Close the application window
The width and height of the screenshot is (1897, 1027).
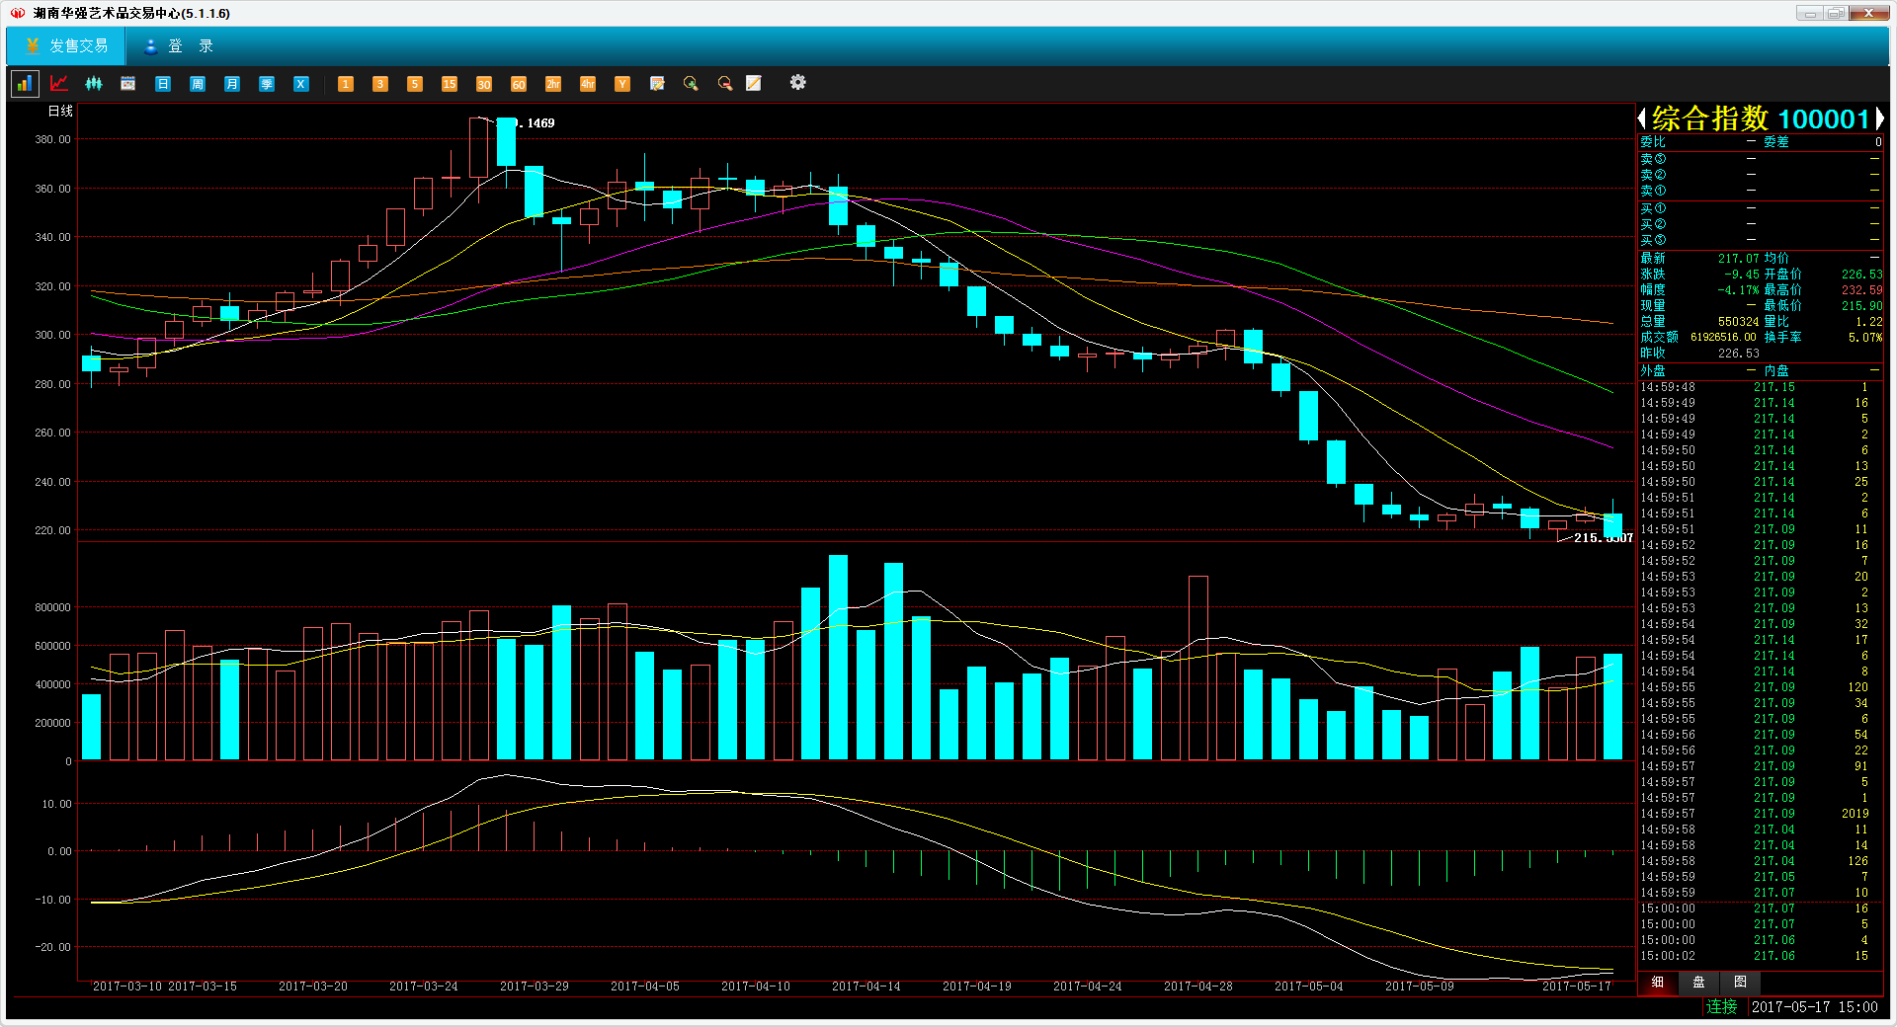(1869, 13)
